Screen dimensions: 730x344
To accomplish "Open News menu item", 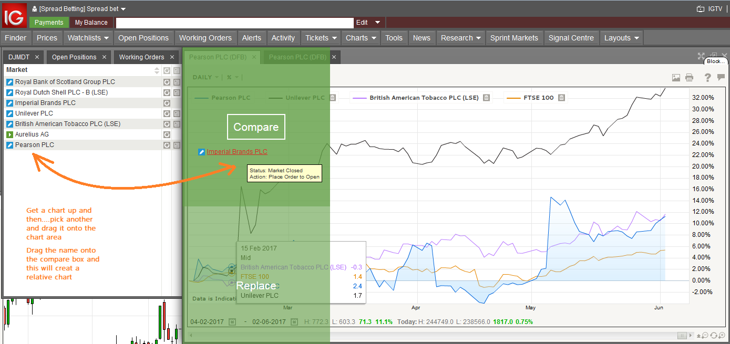I will [421, 38].
